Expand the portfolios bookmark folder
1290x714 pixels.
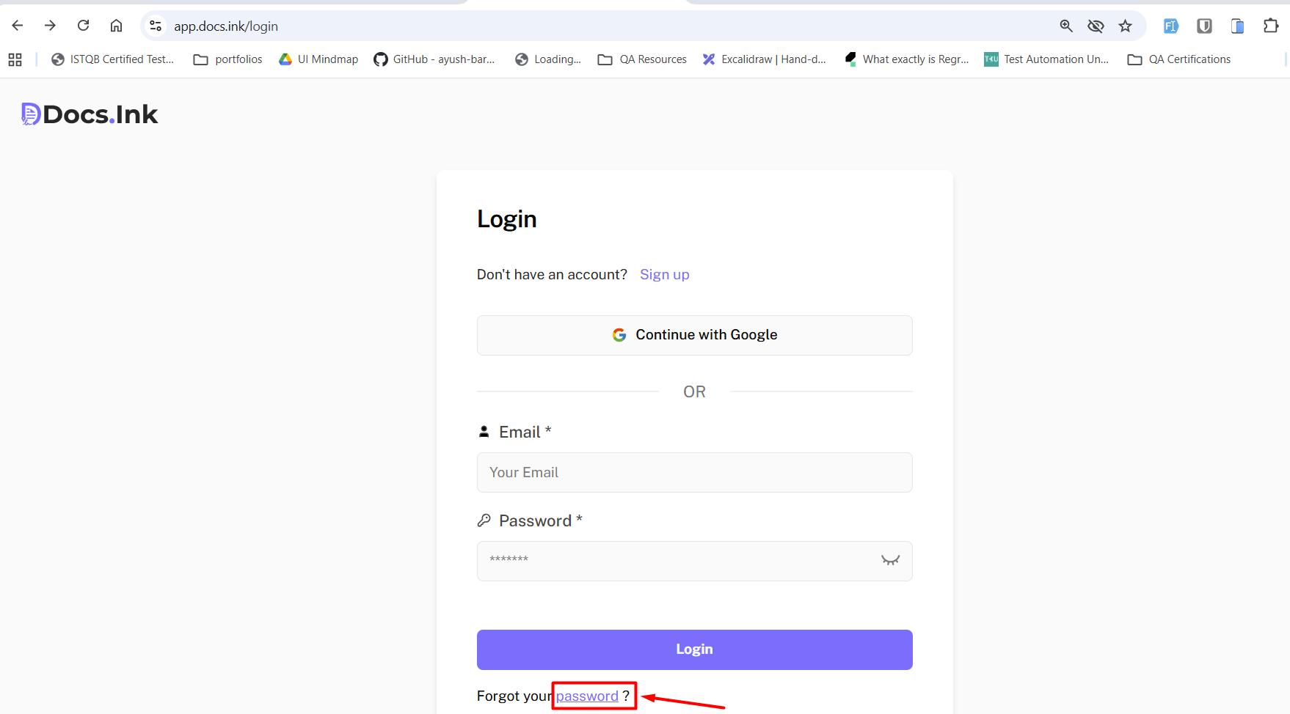227,59
